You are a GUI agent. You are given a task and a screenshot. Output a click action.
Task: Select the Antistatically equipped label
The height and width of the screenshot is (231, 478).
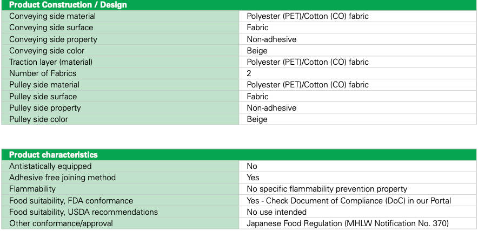50,166
